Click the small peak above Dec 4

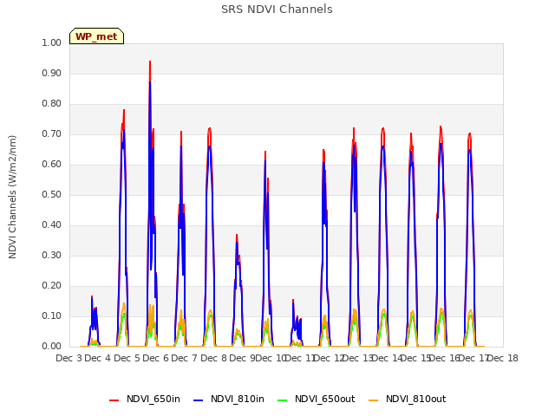[92, 297]
